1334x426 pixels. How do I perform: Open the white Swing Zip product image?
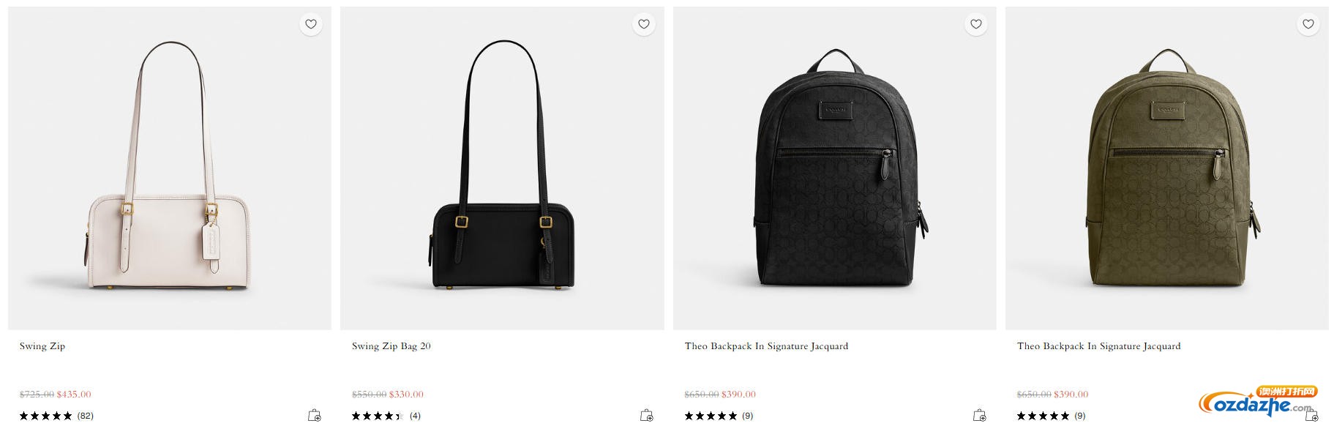pos(169,168)
